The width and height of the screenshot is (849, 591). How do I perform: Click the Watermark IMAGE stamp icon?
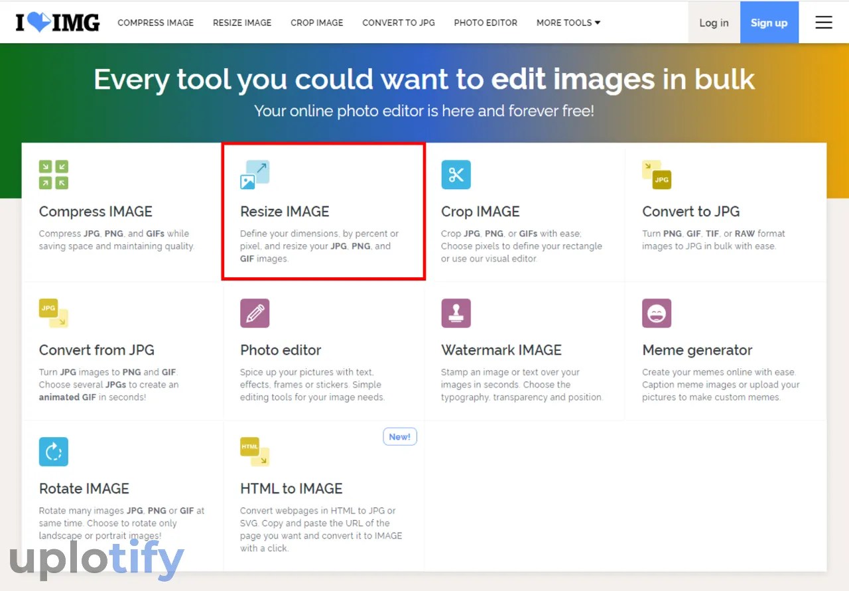456,313
